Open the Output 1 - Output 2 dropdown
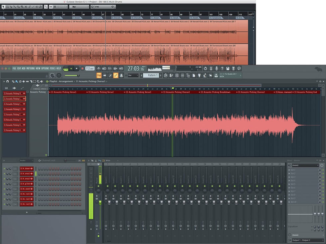This screenshot has height=244, width=326. tap(306, 240)
